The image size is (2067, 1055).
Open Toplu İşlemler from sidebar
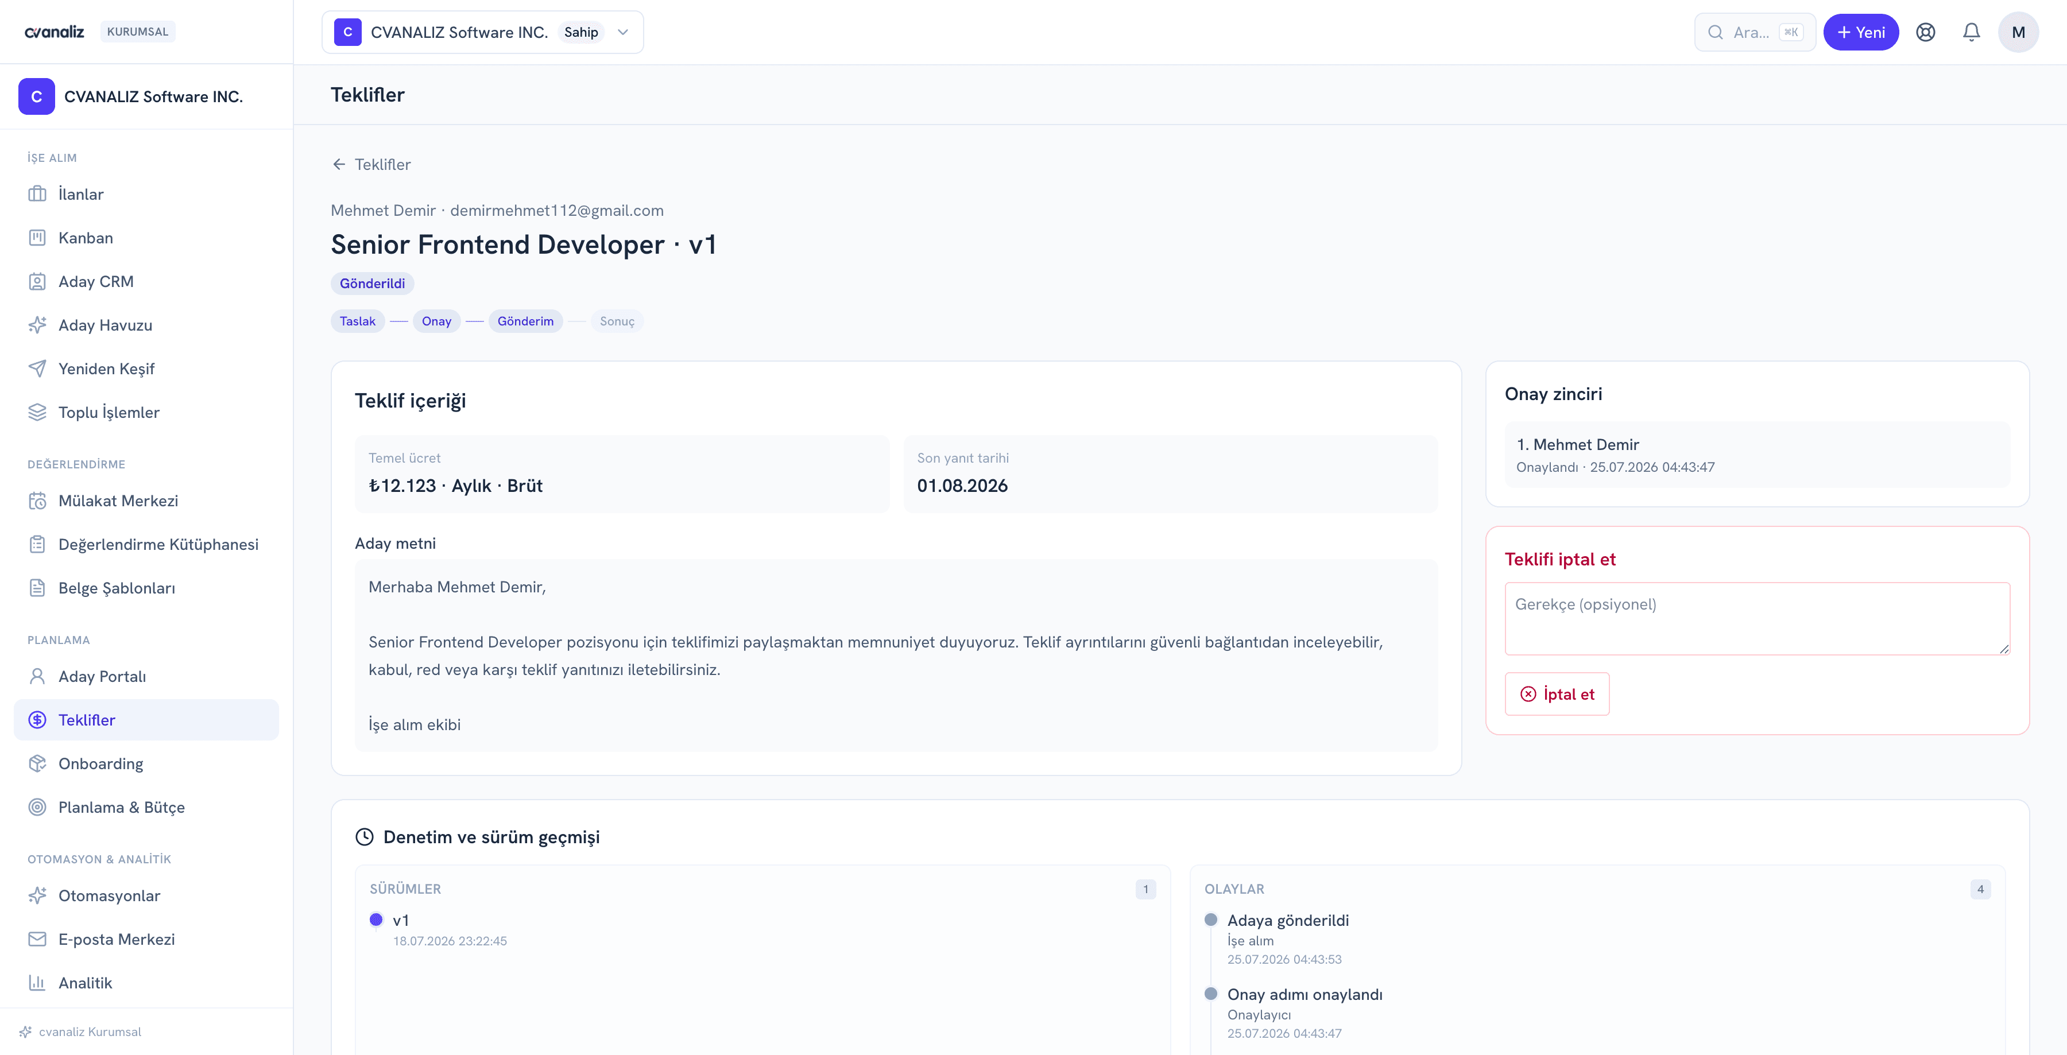coord(146,412)
